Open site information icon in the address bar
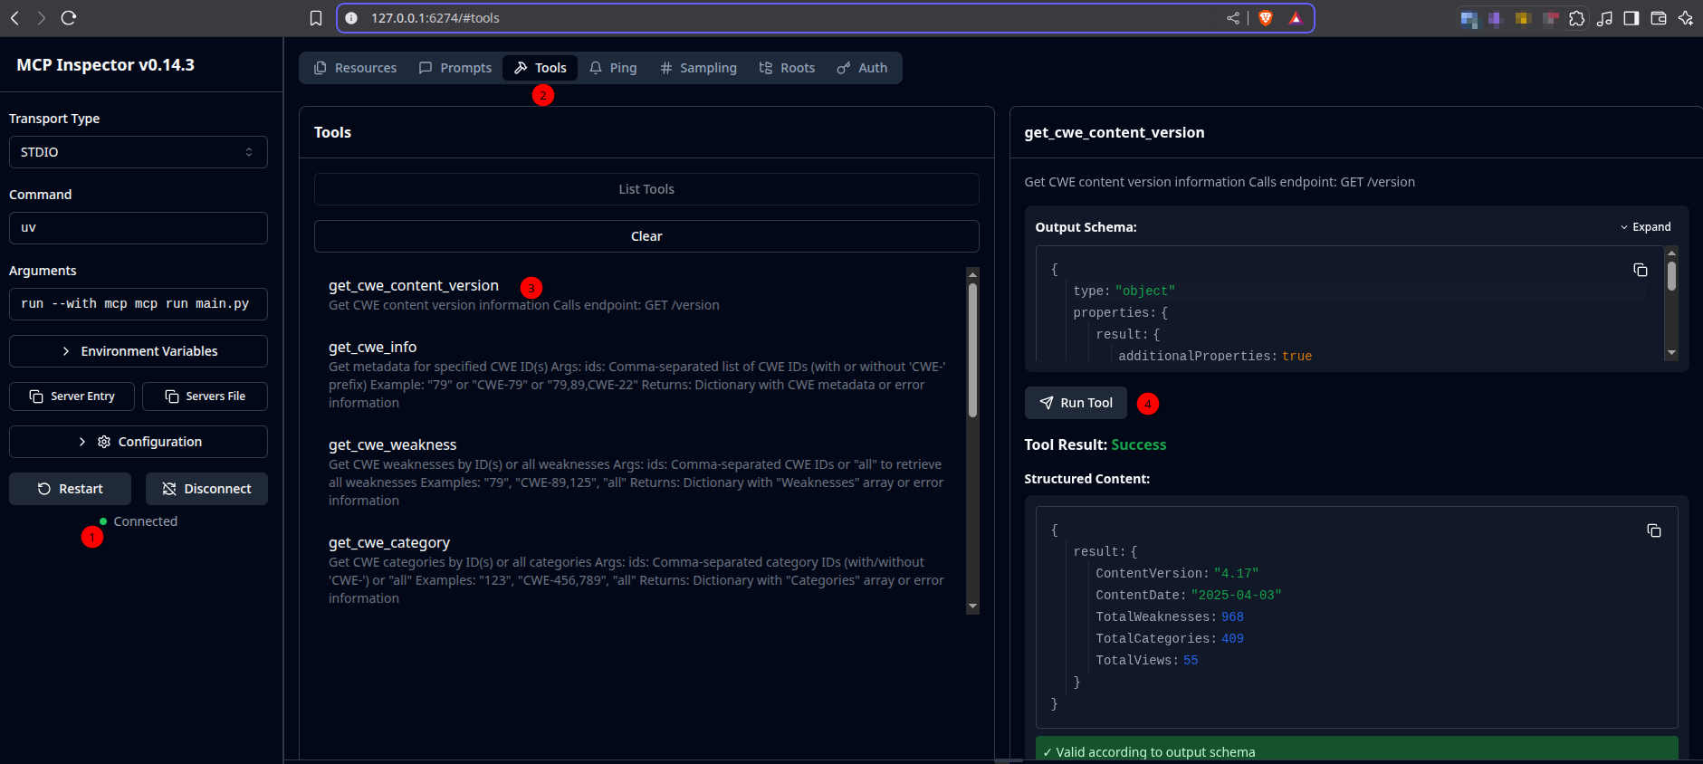Viewport: 1703px width, 764px height. point(351,18)
